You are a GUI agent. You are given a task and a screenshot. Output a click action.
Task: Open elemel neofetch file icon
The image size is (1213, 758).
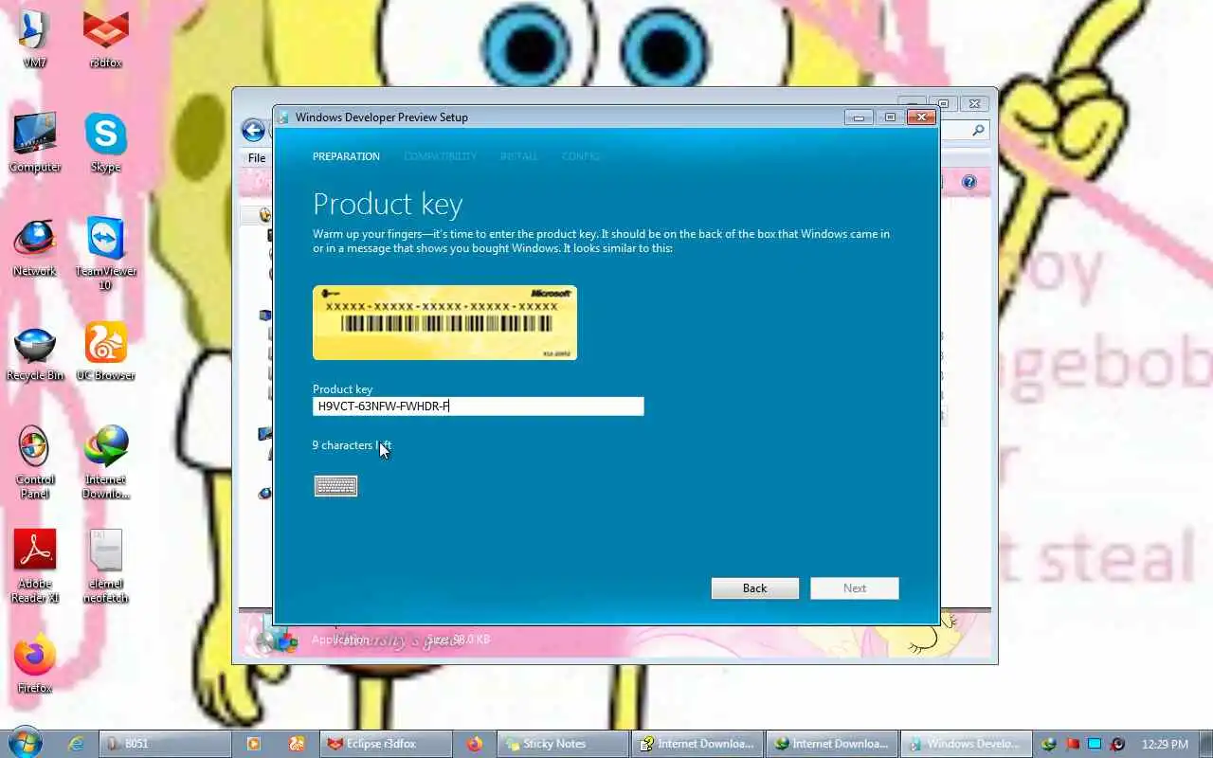106,567
